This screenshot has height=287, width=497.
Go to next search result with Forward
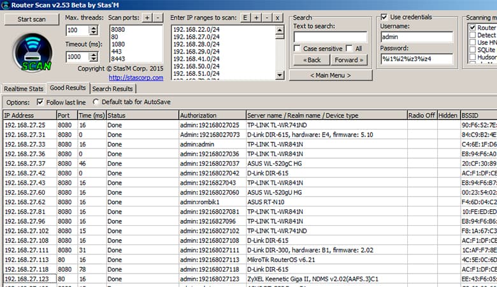349,60
